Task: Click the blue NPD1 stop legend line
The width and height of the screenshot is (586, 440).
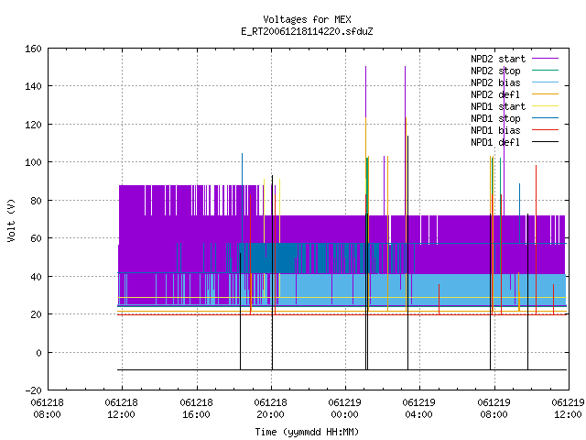Action: pyautogui.click(x=545, y=118)
